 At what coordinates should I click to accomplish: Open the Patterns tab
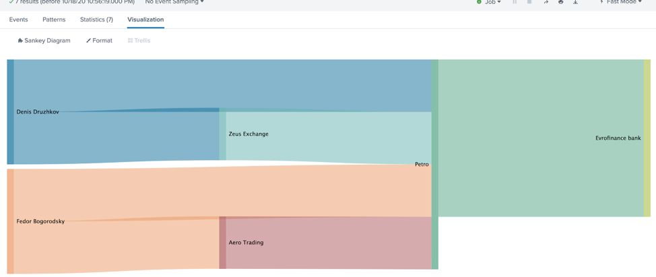coord(54,19)
